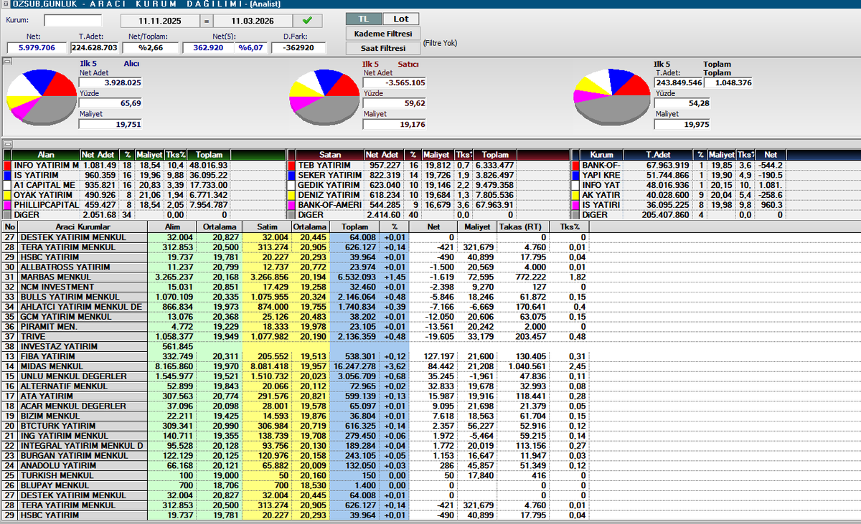Screen dimensions: 861x524
Task: Click the No column header
Action: (9, 227)
